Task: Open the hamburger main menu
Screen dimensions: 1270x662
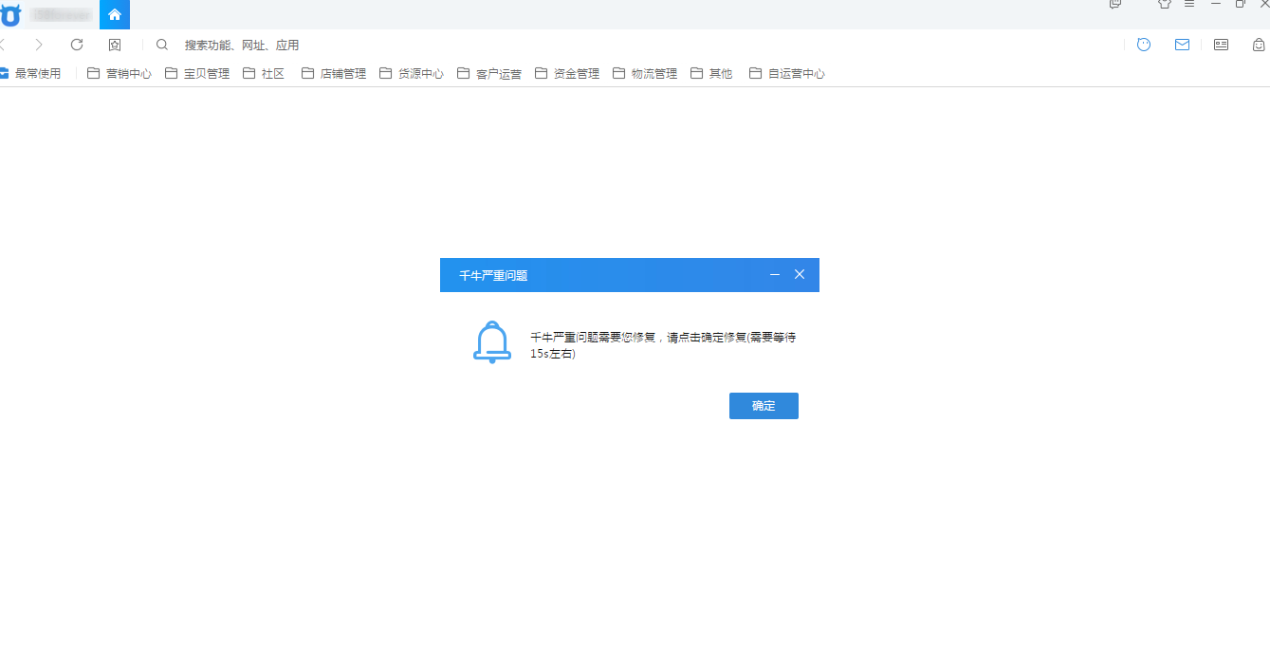Action: 1189,4
